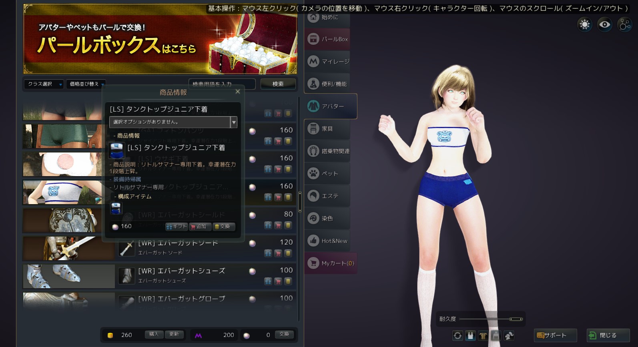
Task: Click coin exchange icon for エバーガットシューズ
Action: click(x=288, y=281)
